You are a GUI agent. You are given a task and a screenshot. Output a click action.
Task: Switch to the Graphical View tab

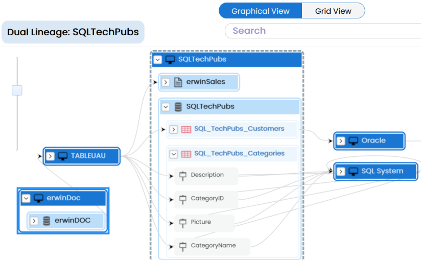click(x=261, y=11)
